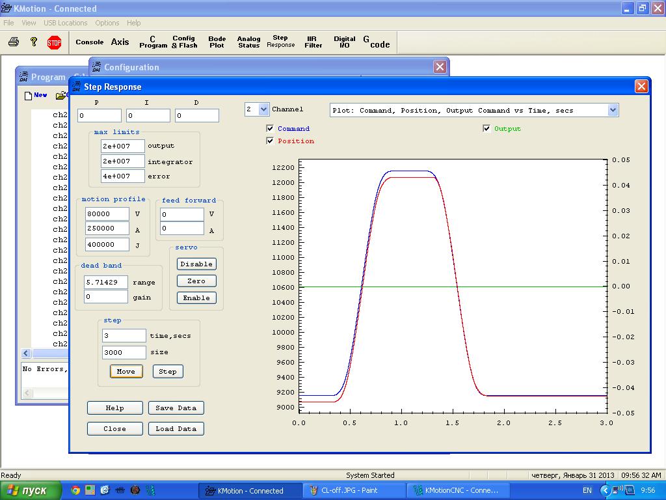Click the Save Data button

[176, 408]
